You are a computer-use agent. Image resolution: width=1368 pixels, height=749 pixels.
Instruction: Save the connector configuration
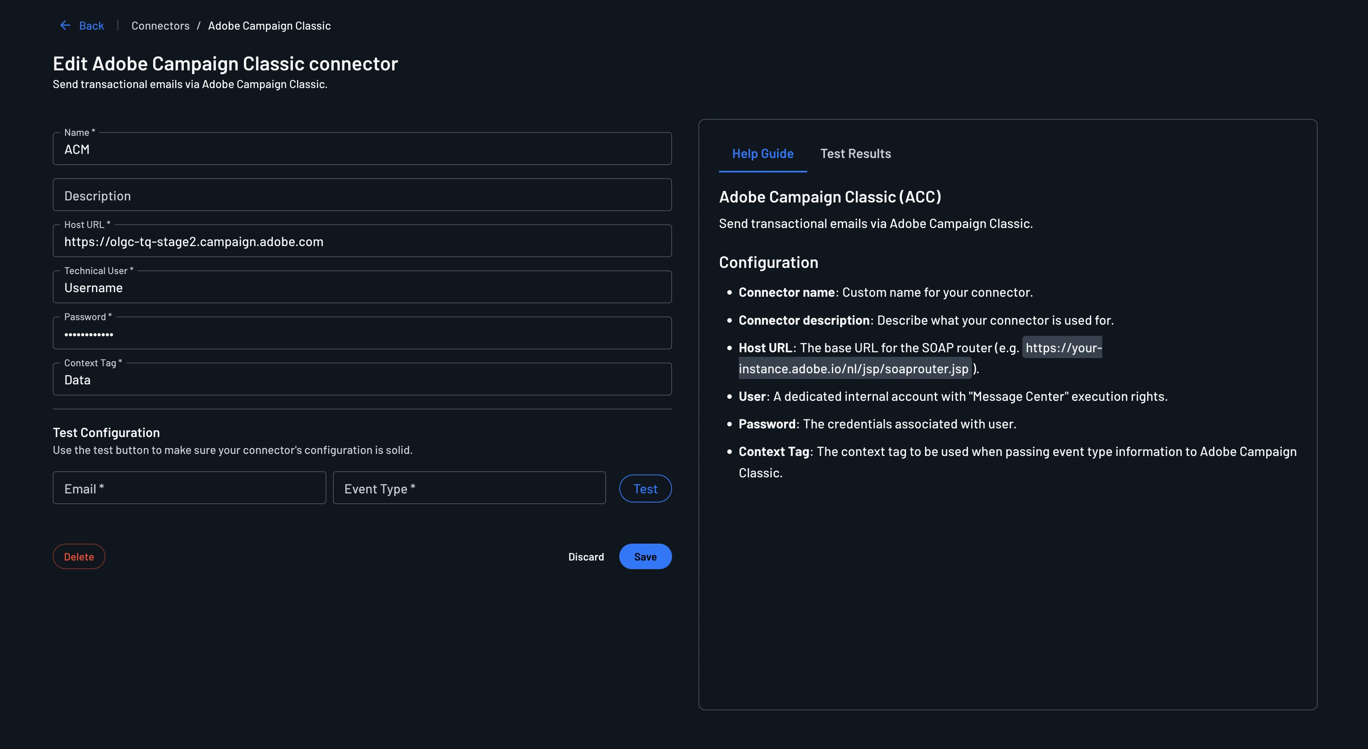[645, 556]
